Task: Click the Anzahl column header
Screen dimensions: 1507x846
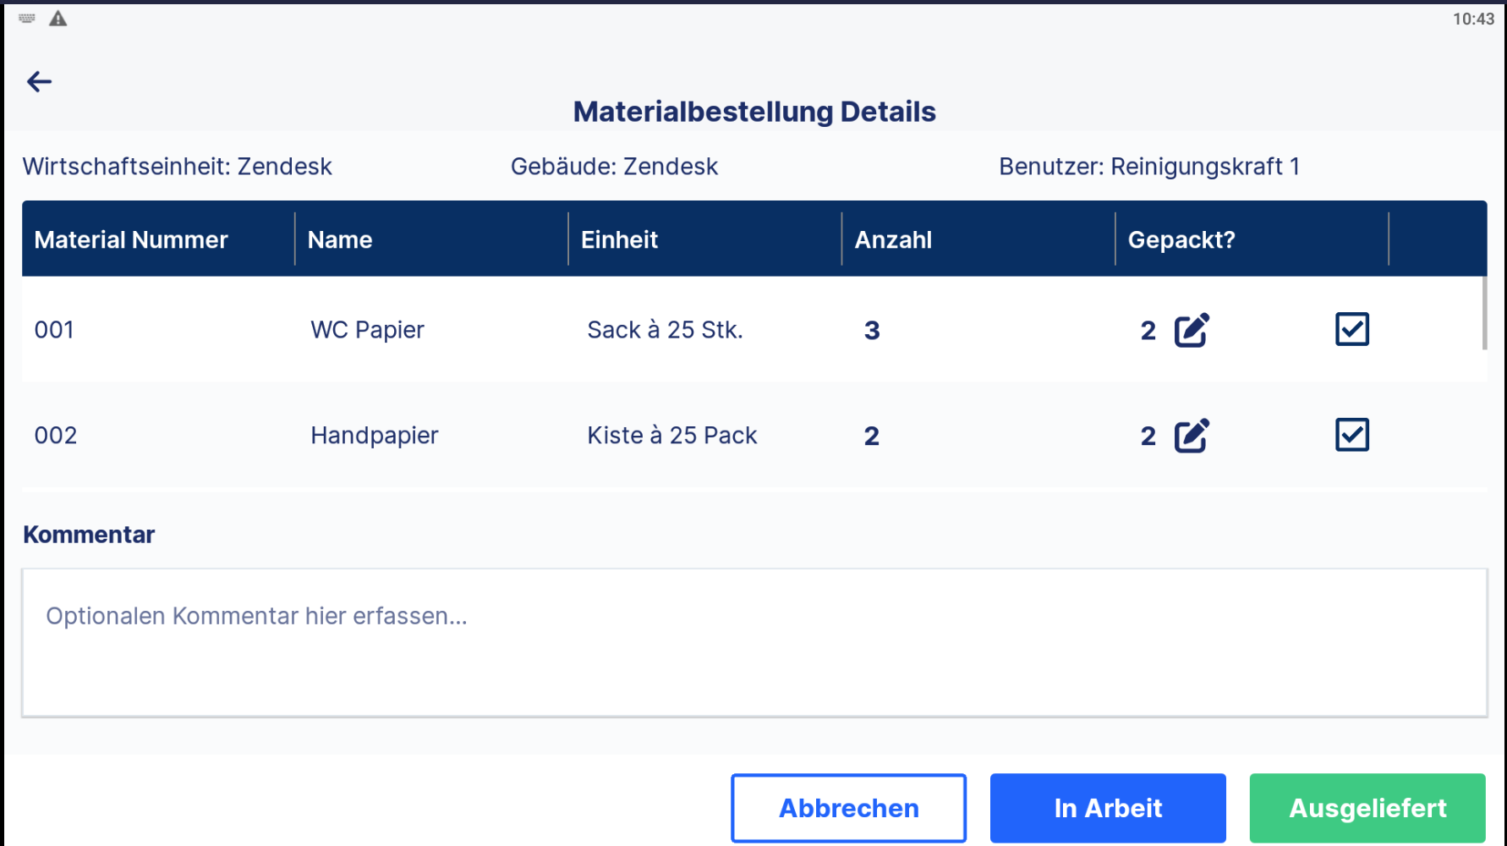Action: [893, 239]
